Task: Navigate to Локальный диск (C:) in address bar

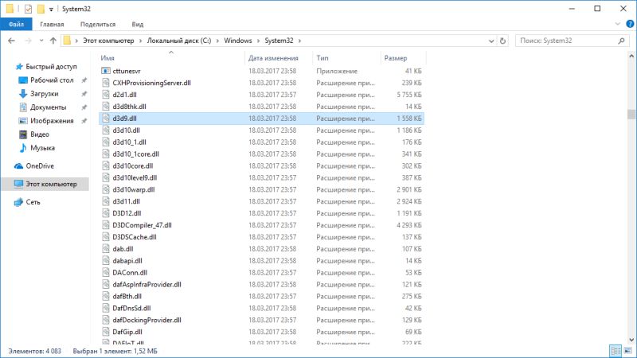Action: tap(179, 41)
